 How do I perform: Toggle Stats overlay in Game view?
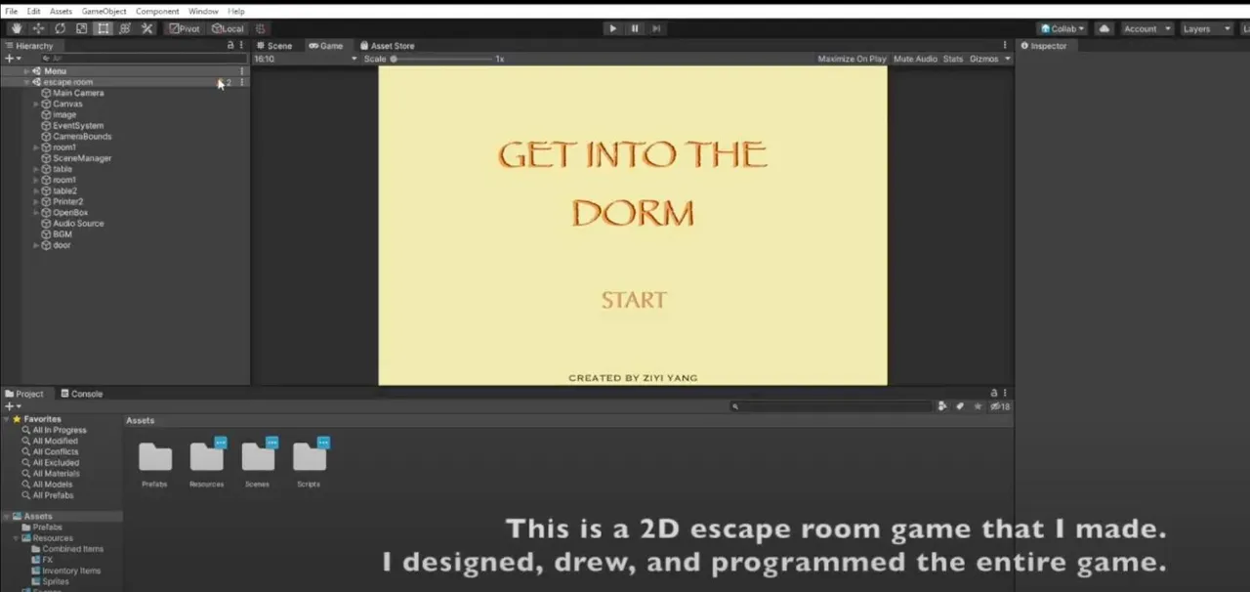[x=953, y=59]
